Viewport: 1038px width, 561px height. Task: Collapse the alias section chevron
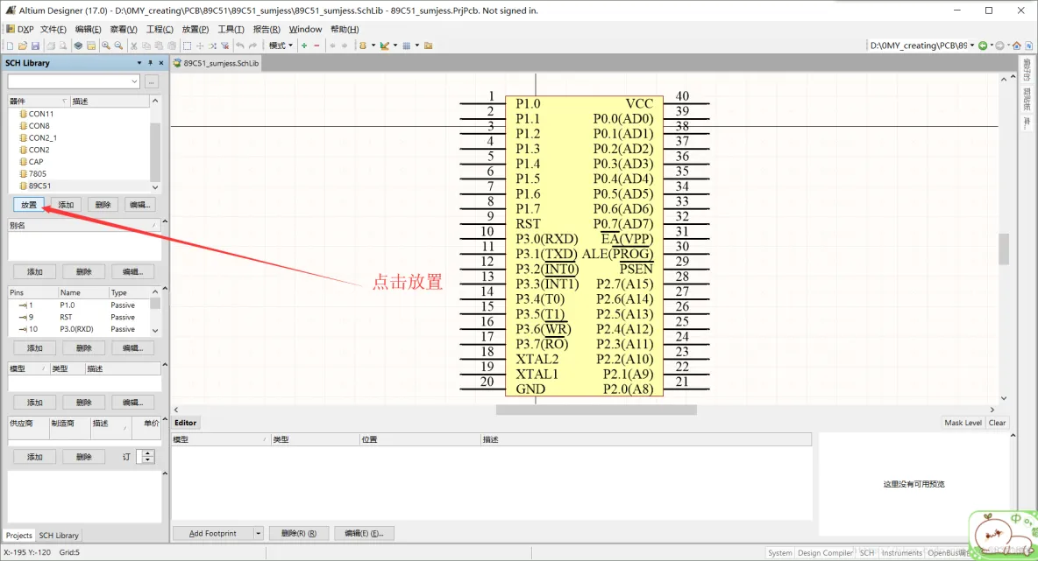point(165,221)
